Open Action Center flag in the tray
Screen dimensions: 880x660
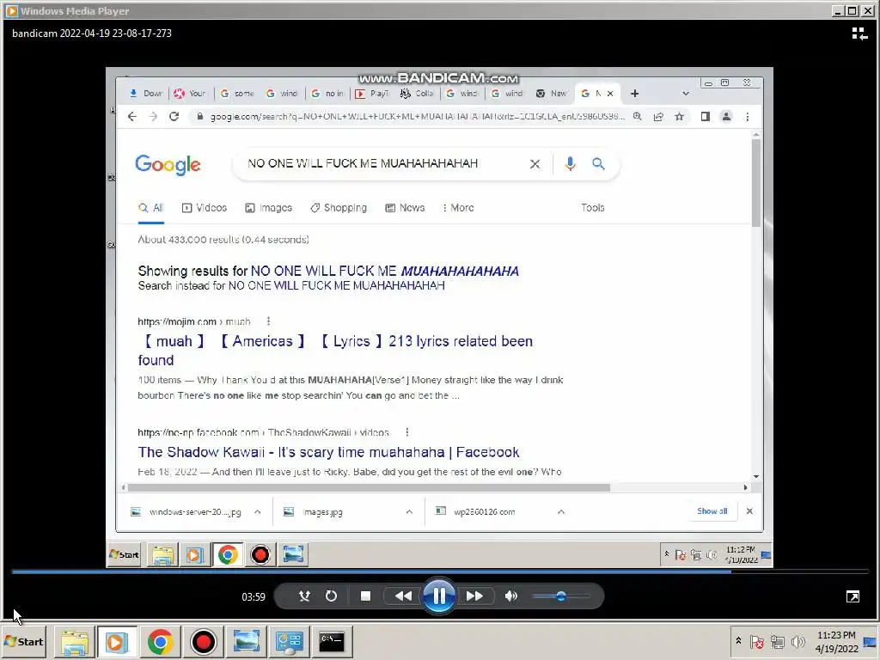pos(756,641)
